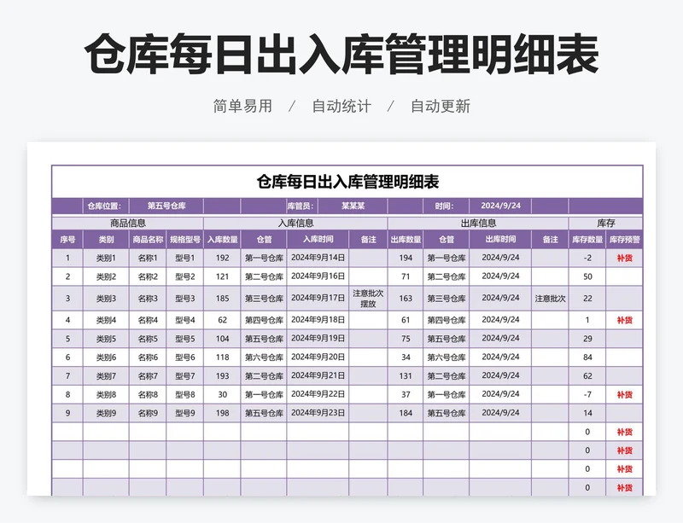Screen dimensions: 683x523
Task: Click the cell 型号9
Action: (x=185, y=413)
